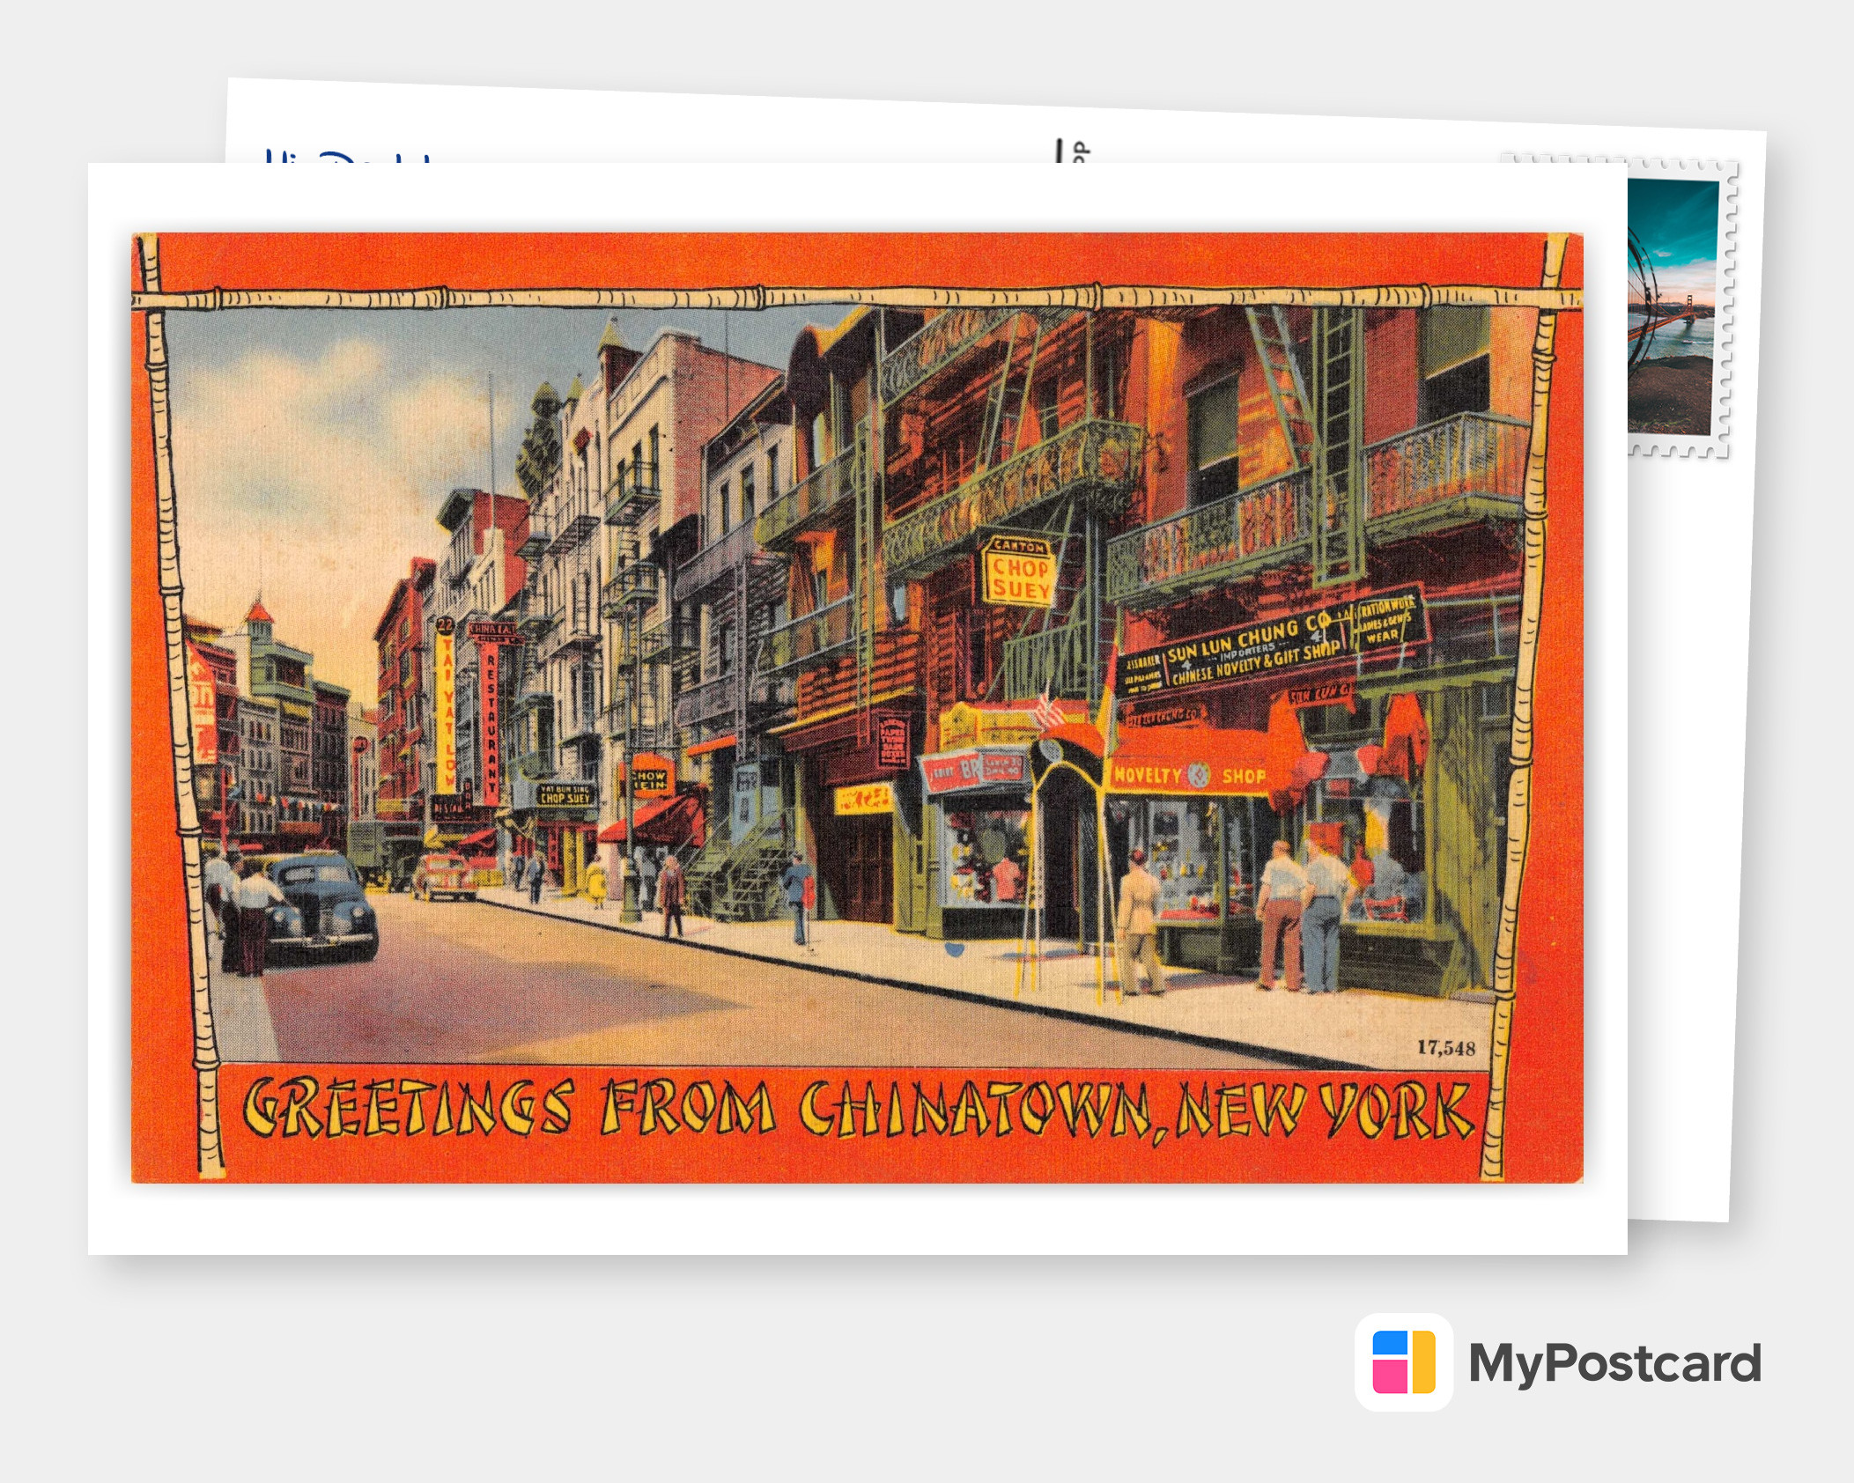Screen dimensions: 1854x1483
Task: Click the handwritten greeting on the back card
Action: [348, 157]
